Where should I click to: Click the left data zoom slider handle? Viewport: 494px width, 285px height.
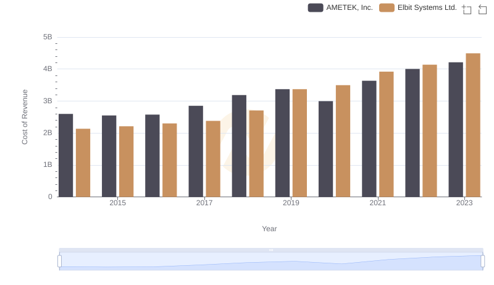(59, 261)
